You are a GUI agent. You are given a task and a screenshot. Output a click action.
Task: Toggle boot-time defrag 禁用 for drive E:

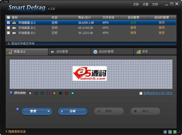tap(162, 33)
